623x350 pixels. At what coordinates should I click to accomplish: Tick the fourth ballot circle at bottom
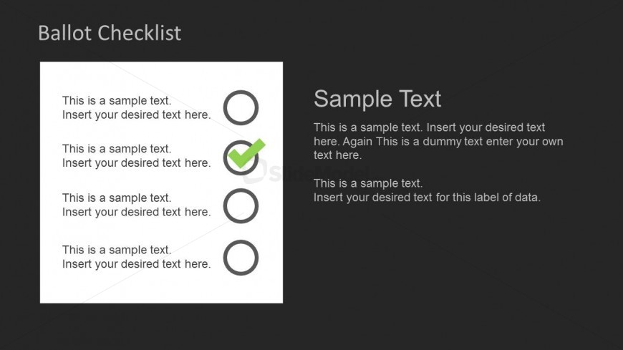pos(241,257)
